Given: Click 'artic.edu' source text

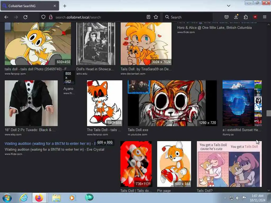Looking at the screenshot, I should coord(82,74).
